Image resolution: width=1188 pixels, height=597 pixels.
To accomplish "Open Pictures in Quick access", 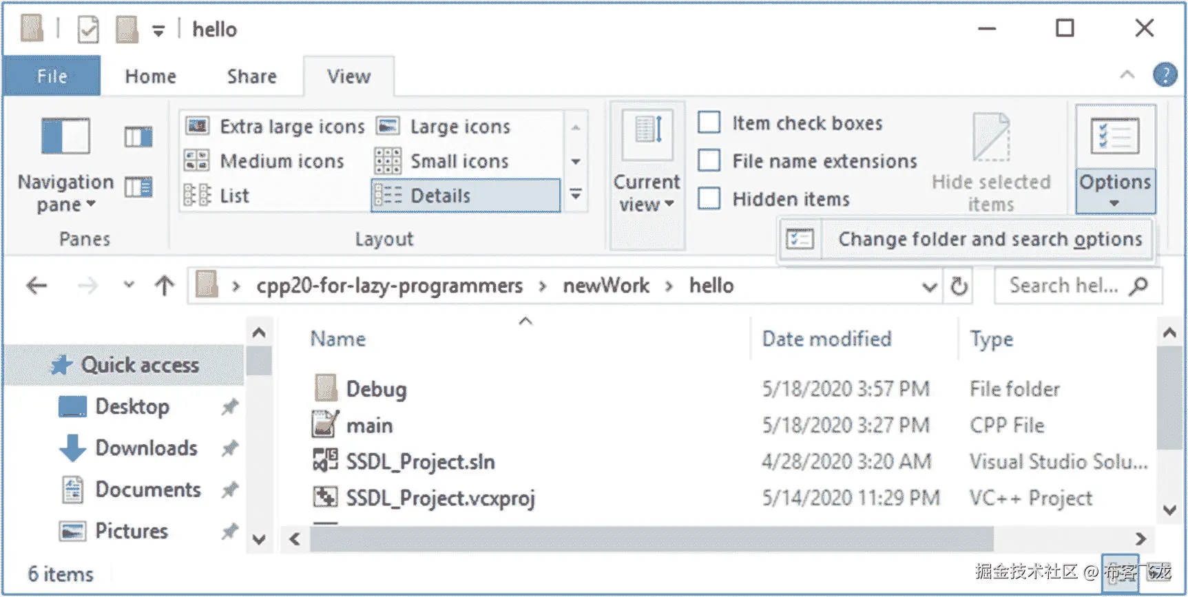I will [x=113, y=531].
